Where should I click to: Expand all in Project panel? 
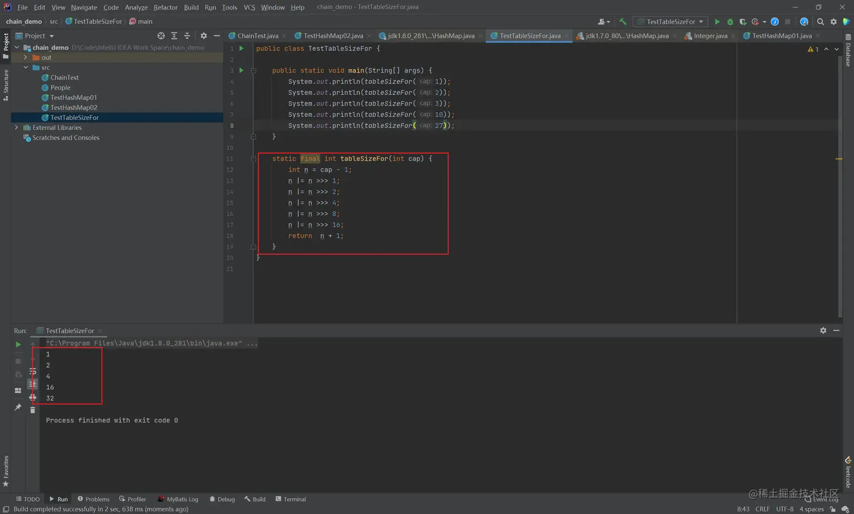click(x=174, y=36)
